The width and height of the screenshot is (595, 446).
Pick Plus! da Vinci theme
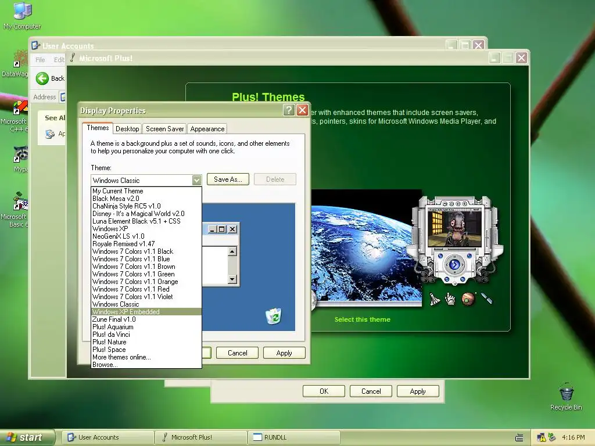[x=146, y=334]
